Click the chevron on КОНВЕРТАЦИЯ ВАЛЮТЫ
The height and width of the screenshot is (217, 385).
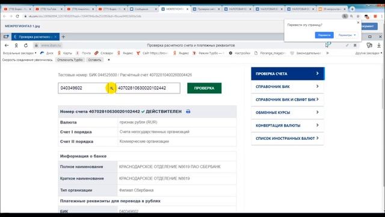[318, 125]
